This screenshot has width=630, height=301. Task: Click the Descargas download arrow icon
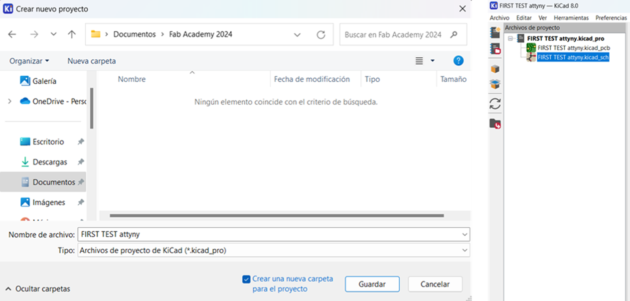click(x=25, y=162)
